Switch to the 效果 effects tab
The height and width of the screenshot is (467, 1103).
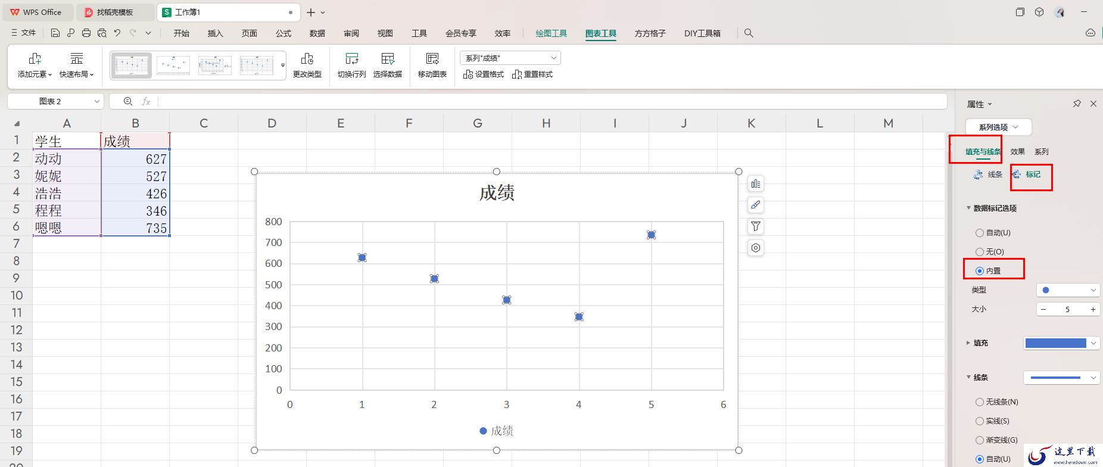(1017, 152)
